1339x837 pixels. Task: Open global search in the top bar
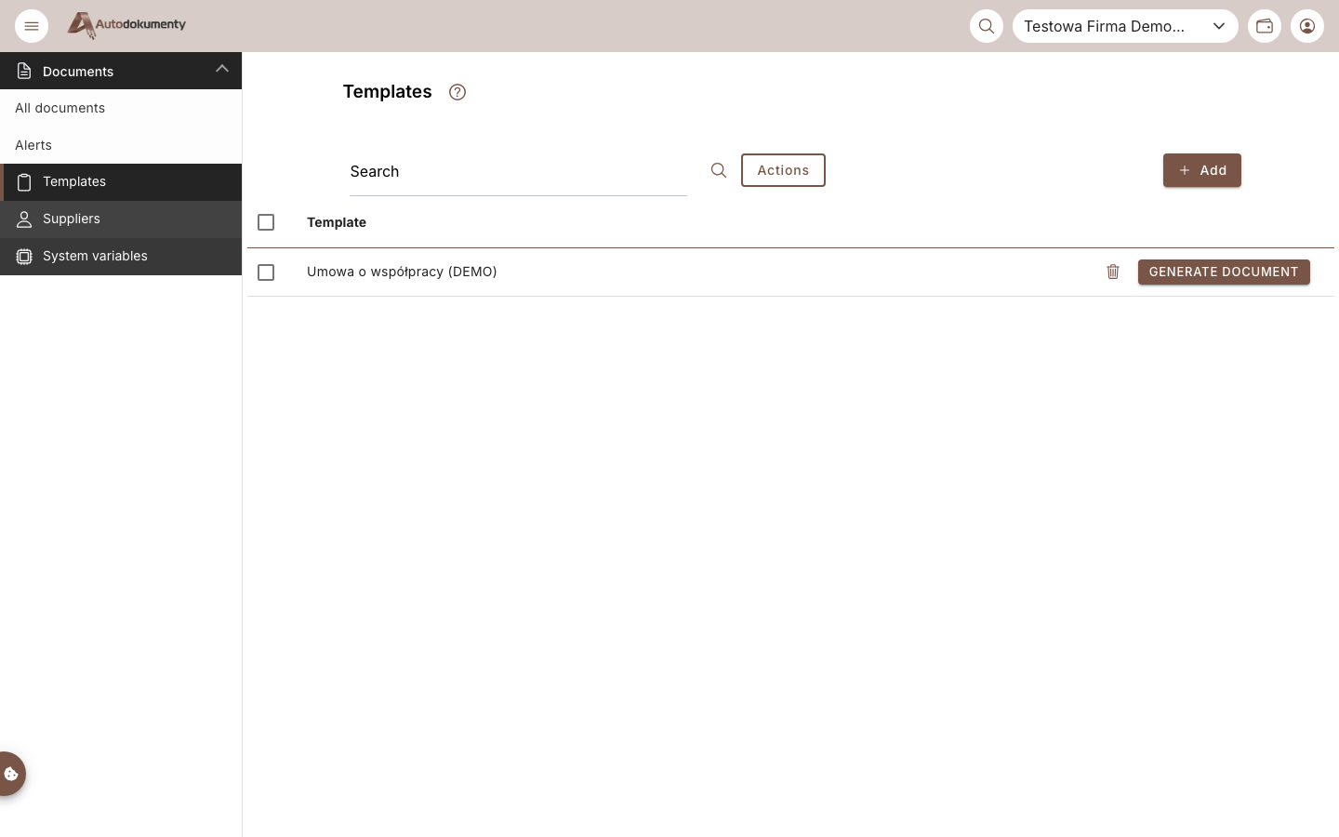987,26
